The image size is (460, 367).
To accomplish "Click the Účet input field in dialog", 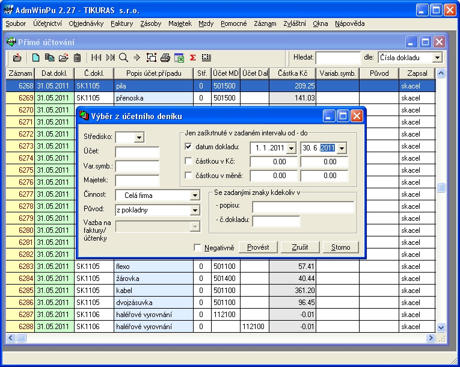I will (137, 152).
